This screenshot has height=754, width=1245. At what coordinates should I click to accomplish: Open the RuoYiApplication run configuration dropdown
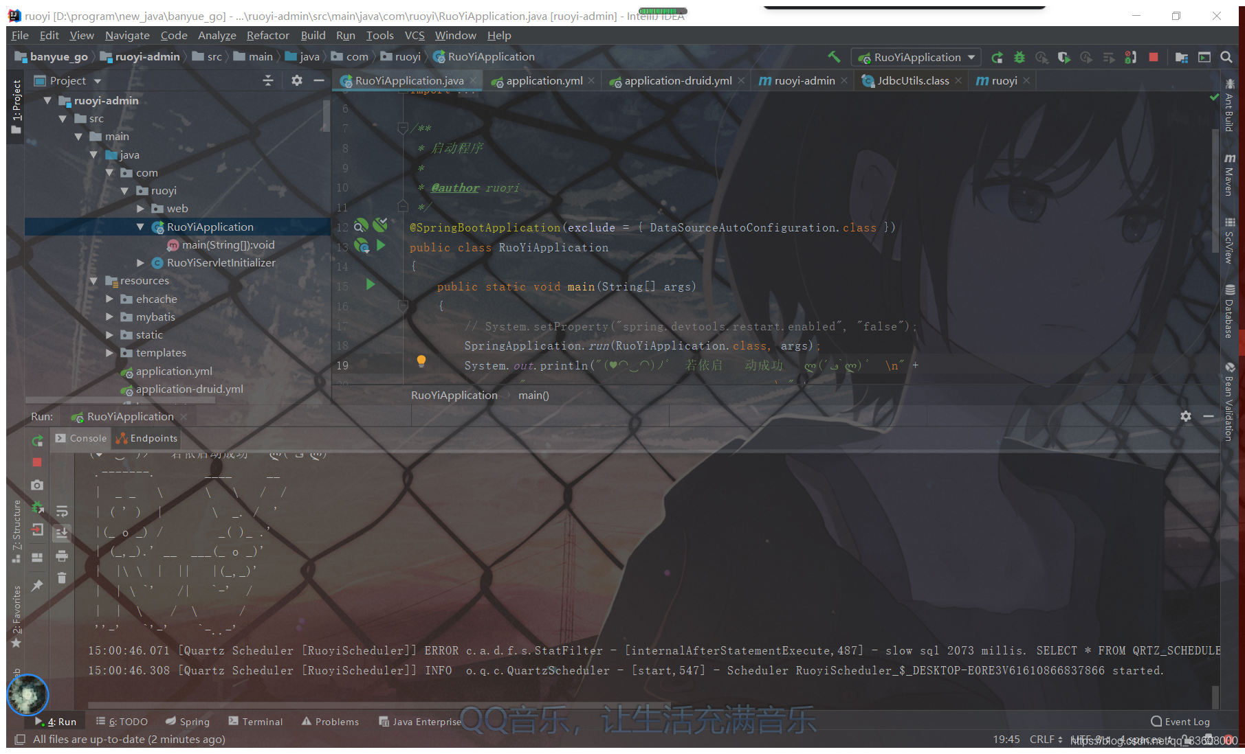916,57
